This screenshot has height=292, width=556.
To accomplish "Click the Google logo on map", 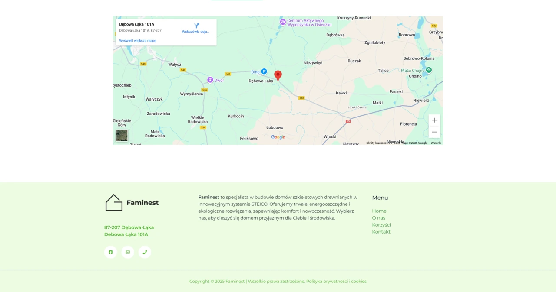I will tap(278, 137).
